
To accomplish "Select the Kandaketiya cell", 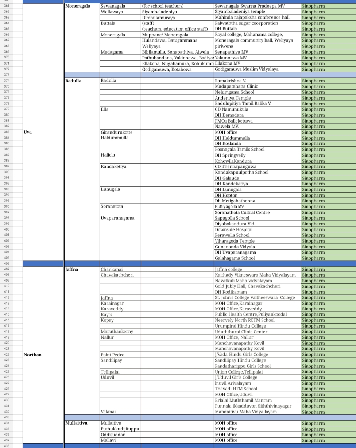I will coord(120,175).
